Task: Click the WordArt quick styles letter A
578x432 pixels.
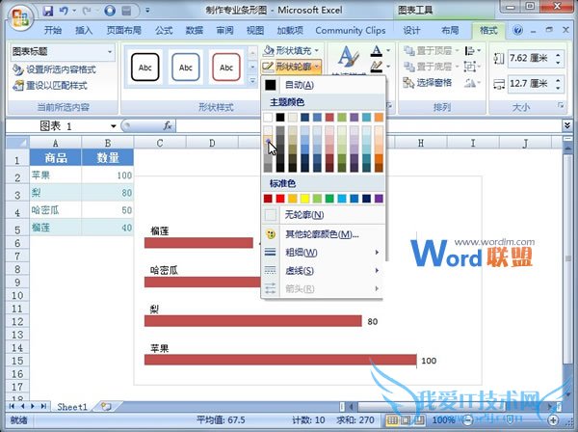Action: tap(348, 57)
